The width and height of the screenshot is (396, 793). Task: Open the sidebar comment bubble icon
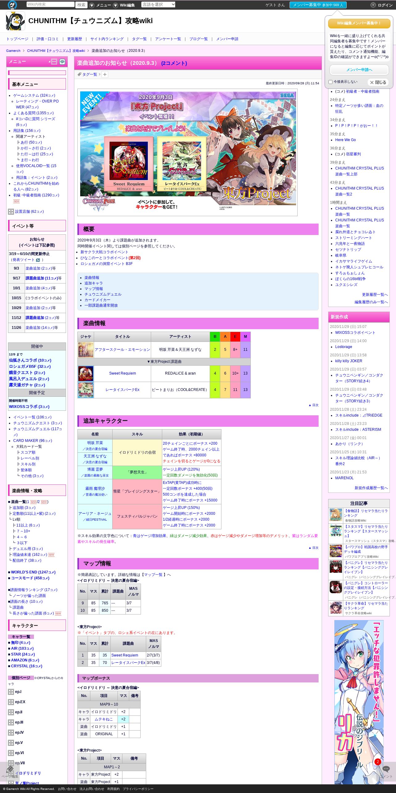point(62,62)
